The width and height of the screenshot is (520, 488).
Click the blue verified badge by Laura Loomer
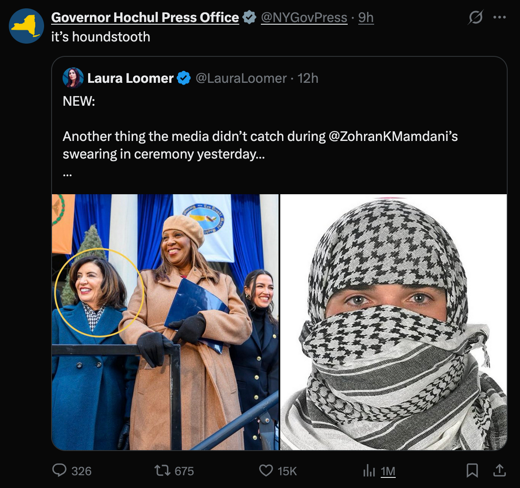[184, 78]
